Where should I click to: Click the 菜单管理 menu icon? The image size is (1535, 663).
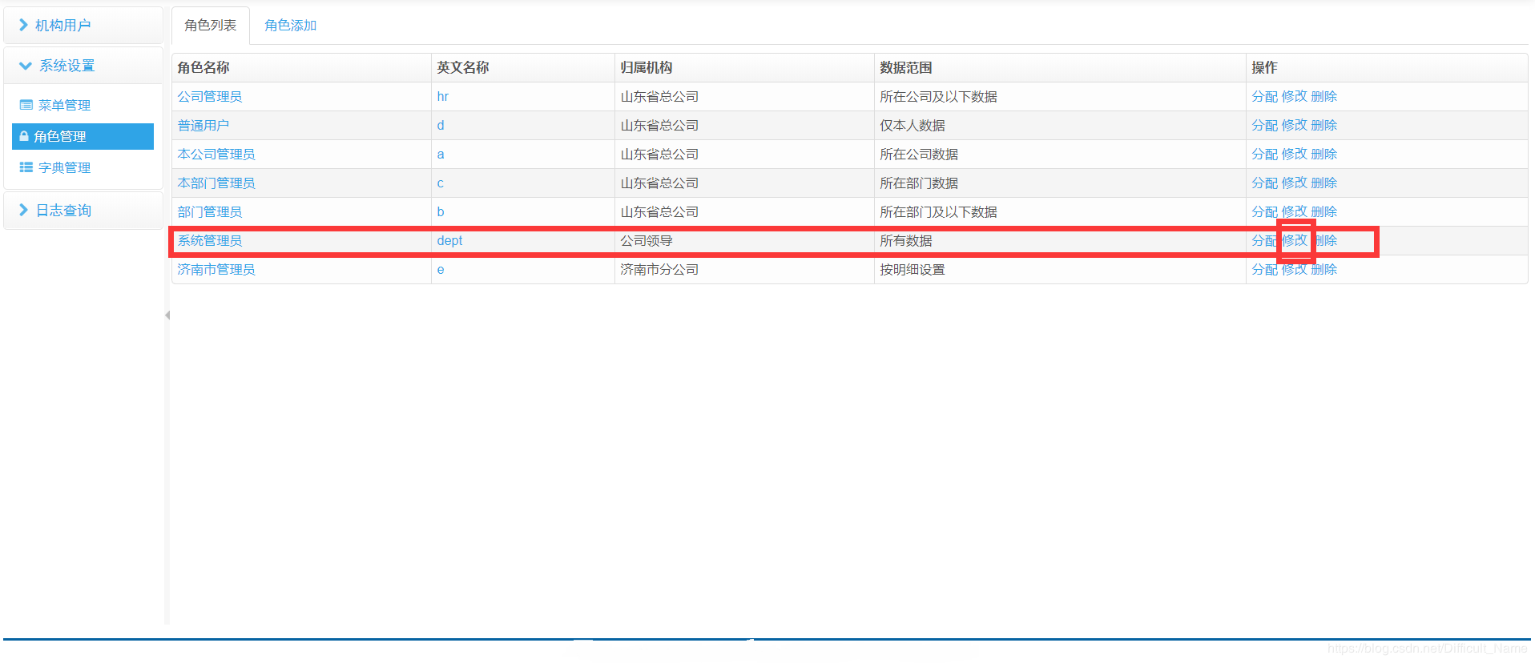(x=26, y=105)
